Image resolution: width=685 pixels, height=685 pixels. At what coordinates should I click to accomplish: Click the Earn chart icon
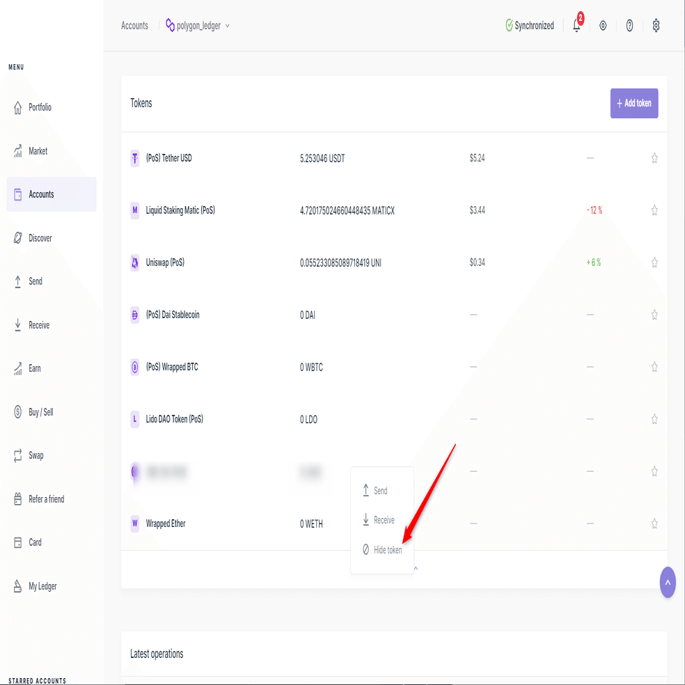click(17, 368)
